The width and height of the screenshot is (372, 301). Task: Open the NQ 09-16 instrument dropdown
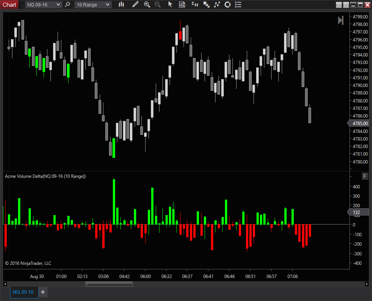(x=44, y=5)
